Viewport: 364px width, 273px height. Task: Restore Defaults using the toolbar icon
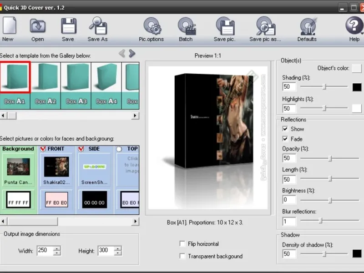point(307,26)
